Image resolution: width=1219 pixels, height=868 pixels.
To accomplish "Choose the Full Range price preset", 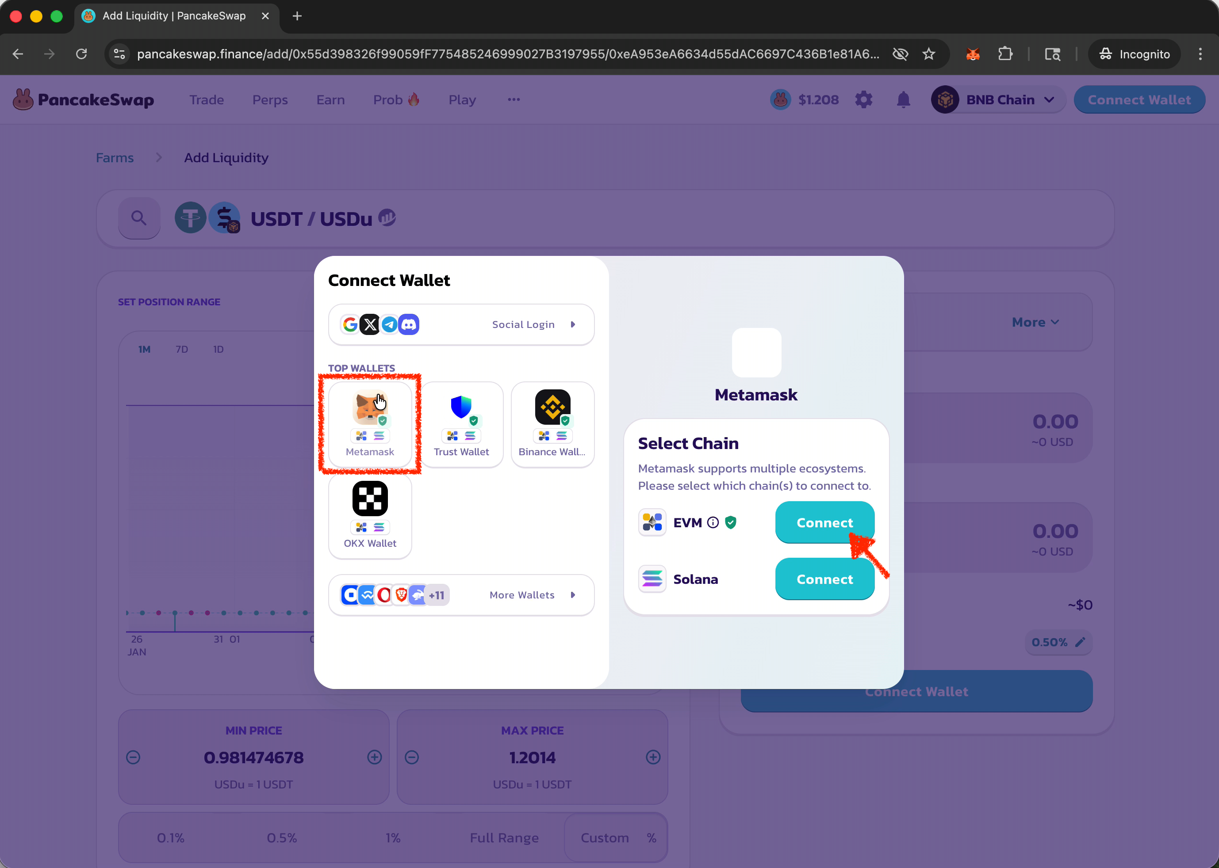I will pos(504,838).
